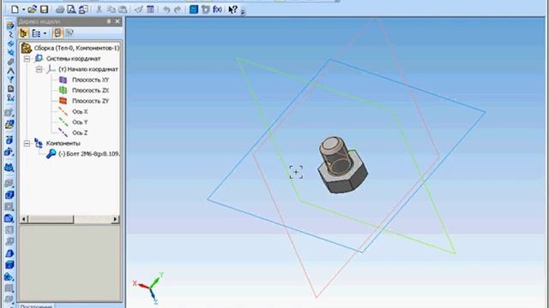Viewport: 549px width, 308px height.
Task: Select the Болт 2M6 component in tree
Action: coord(89,154)
